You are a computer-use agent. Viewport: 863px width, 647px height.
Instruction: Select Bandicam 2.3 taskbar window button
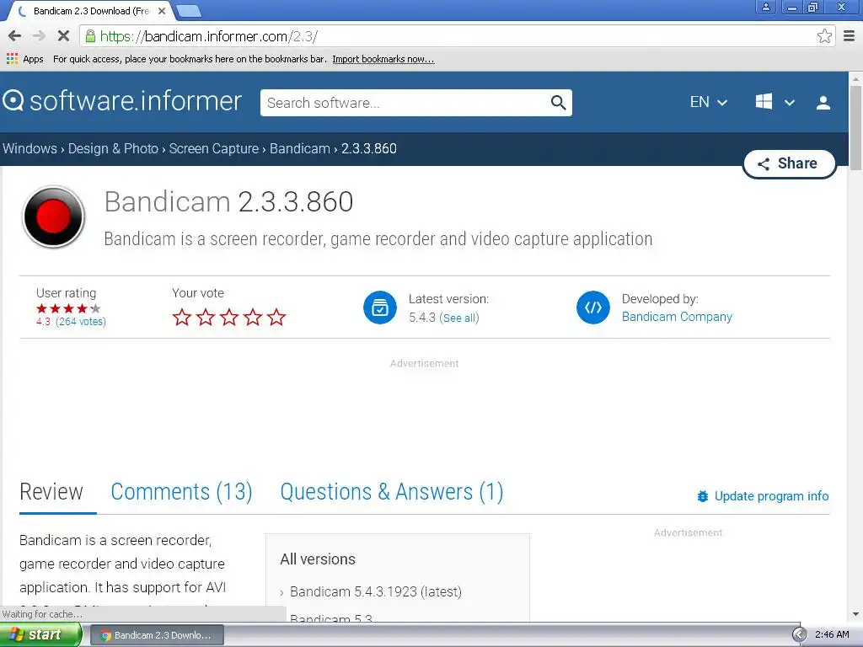156,635
